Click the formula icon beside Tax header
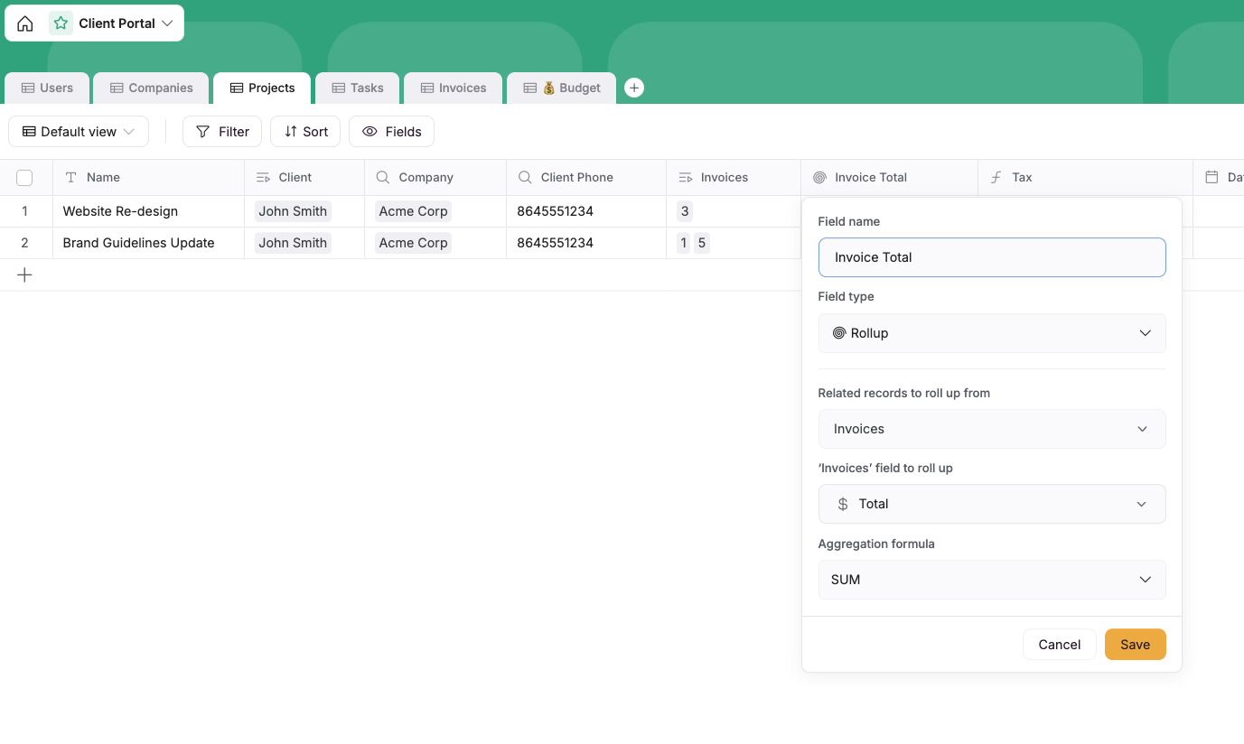1244x744 pixels. click(x=996, y=178)
